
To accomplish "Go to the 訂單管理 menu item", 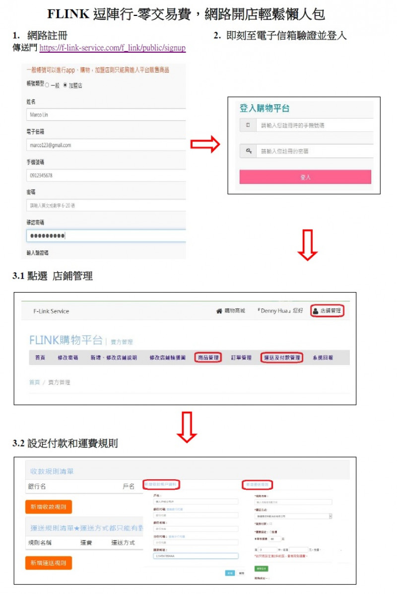I will point(241,358).
